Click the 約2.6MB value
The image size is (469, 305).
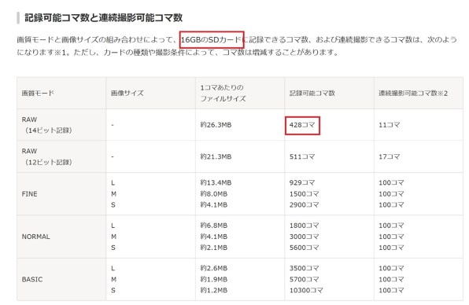point(213,268)
